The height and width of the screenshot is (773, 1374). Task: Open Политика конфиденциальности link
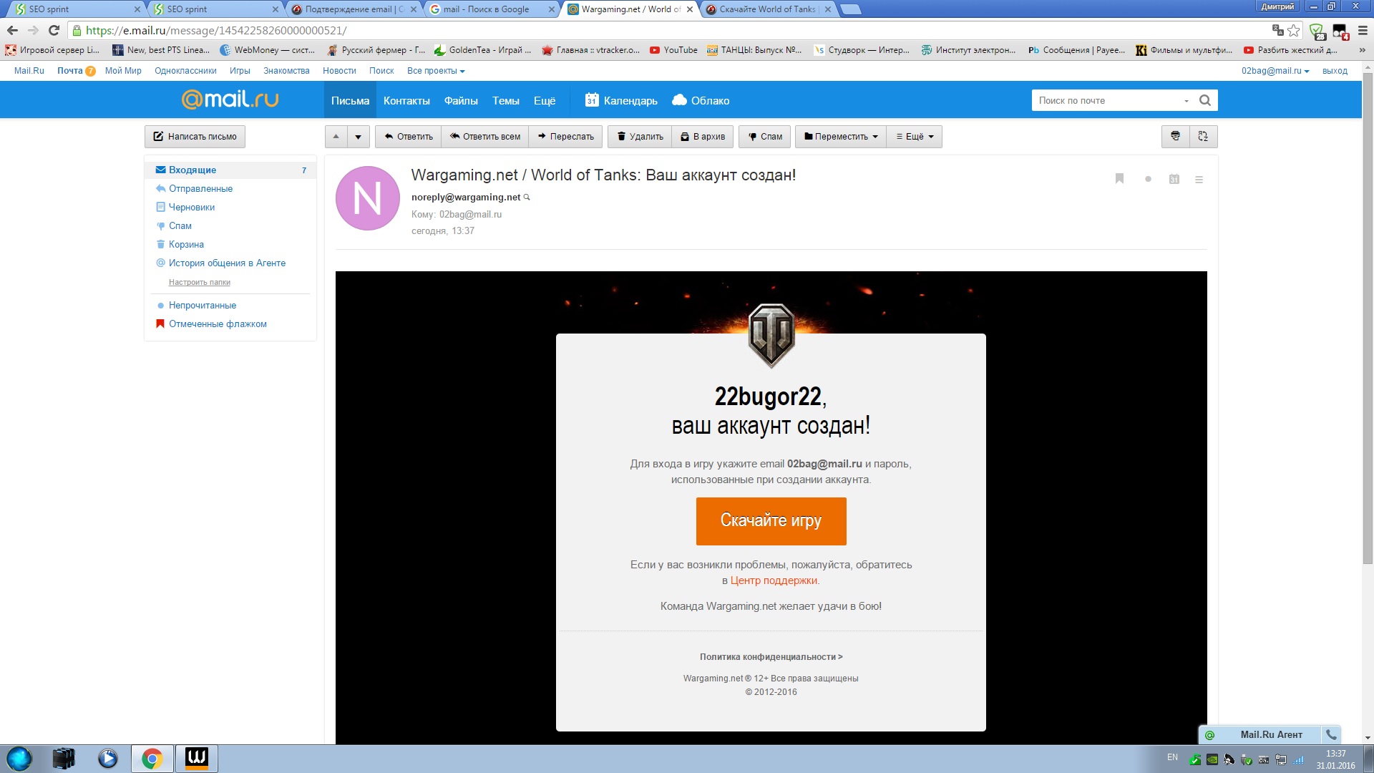[x=771, y=656]
